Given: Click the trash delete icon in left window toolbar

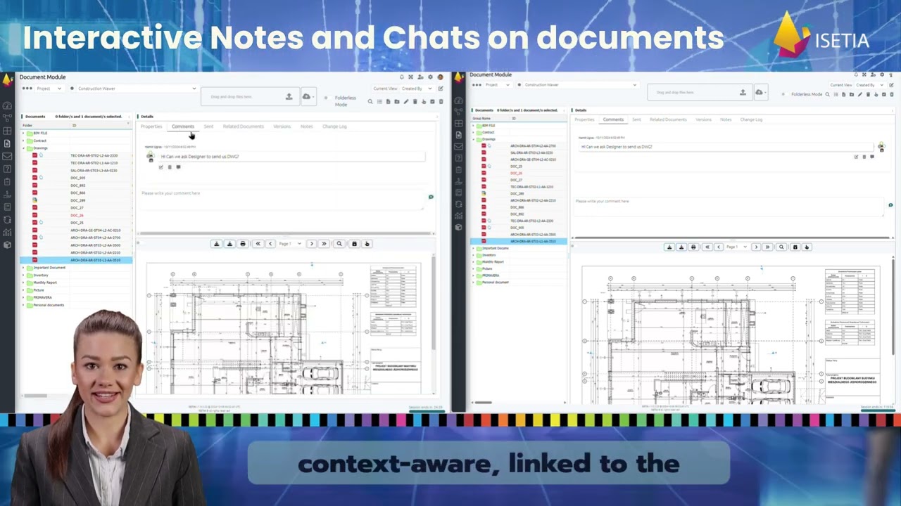Looking at the screenshot, I should click(415, 101).
